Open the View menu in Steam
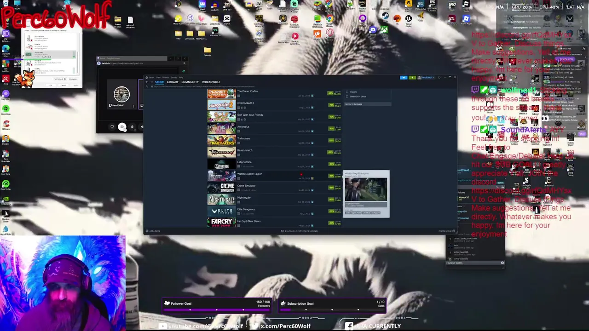The image size is (589, 331). coord(158,77)
